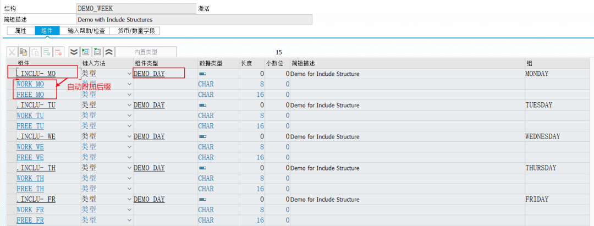Click the Insert Row toolbar icon
The width and height of the screenshot is (594, 226).
[x=47, y=52]
